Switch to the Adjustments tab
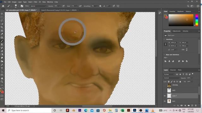This screenshot has height=113, width=202. coord(176,31)
